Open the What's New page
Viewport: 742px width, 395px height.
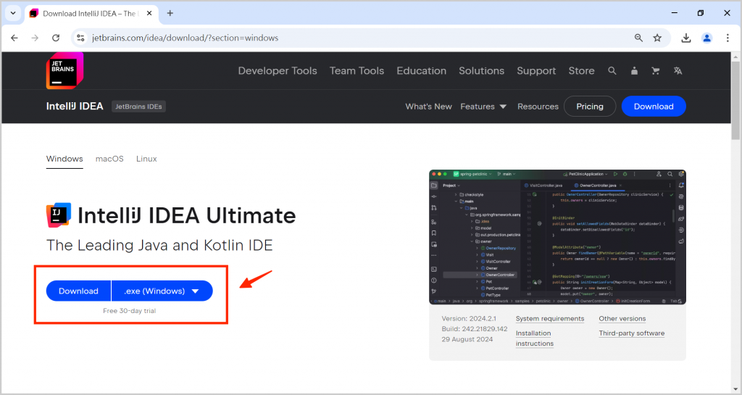[428, 107]
